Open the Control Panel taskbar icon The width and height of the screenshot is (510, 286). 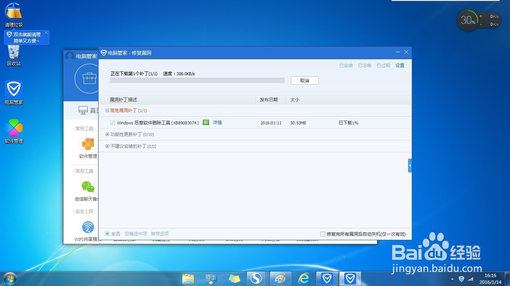(211, 278)
